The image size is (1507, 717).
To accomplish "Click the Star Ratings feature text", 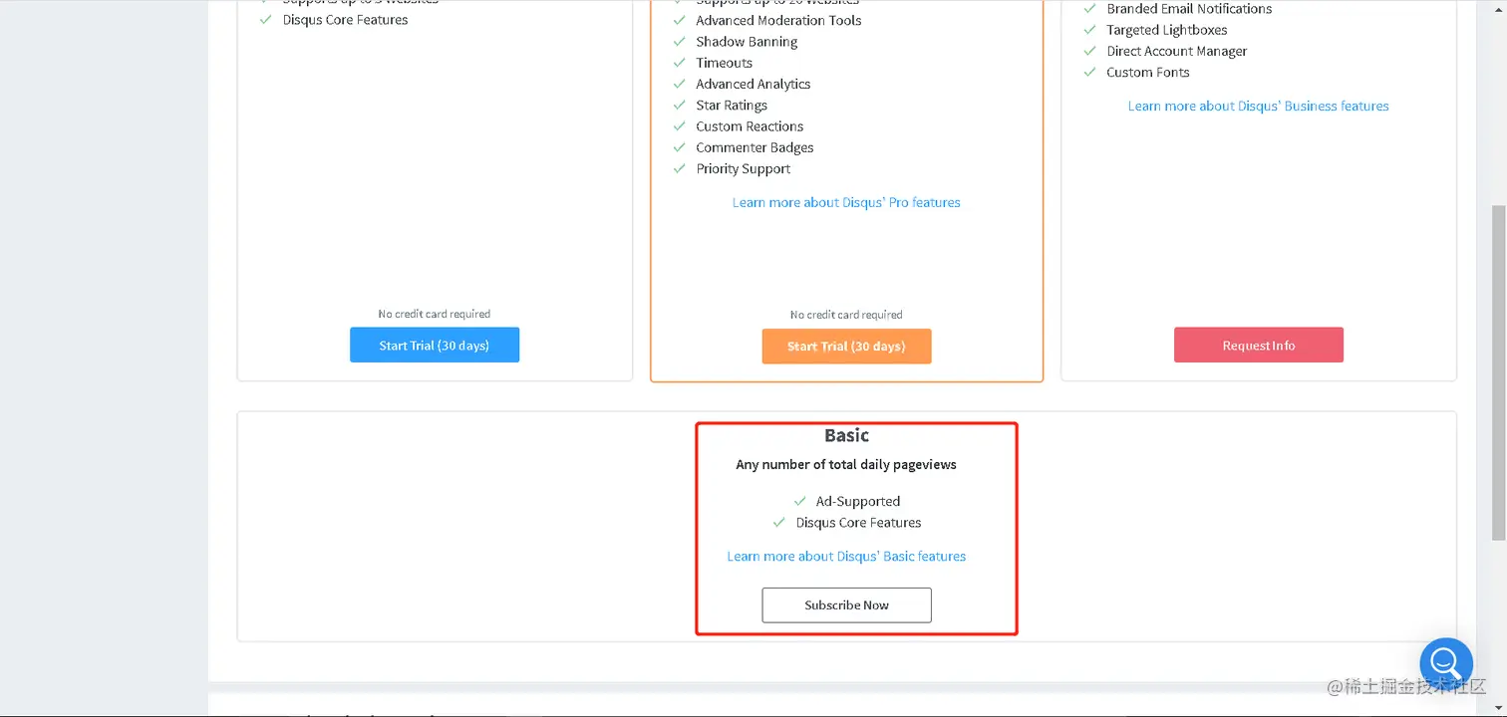I will pos(732,105).
